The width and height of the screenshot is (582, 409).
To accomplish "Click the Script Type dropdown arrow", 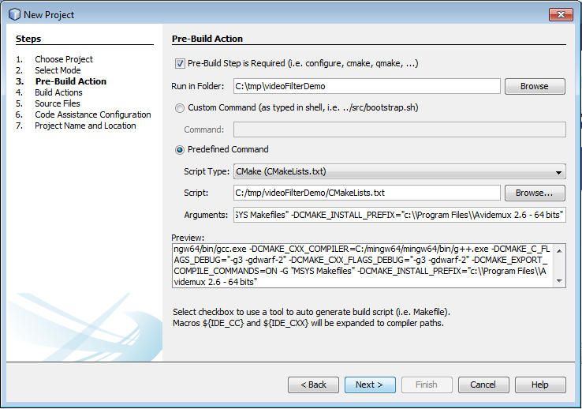I will coord(559,172).
